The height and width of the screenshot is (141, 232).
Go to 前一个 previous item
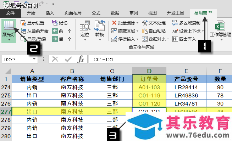click(x=62, y=31)
